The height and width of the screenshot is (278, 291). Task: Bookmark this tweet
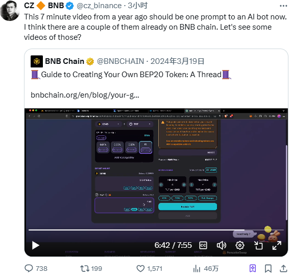click(x=268, y=268)
